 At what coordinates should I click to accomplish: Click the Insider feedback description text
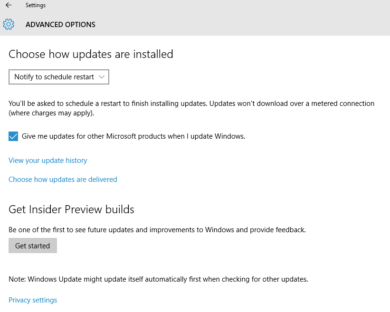[x=157, y=230]
